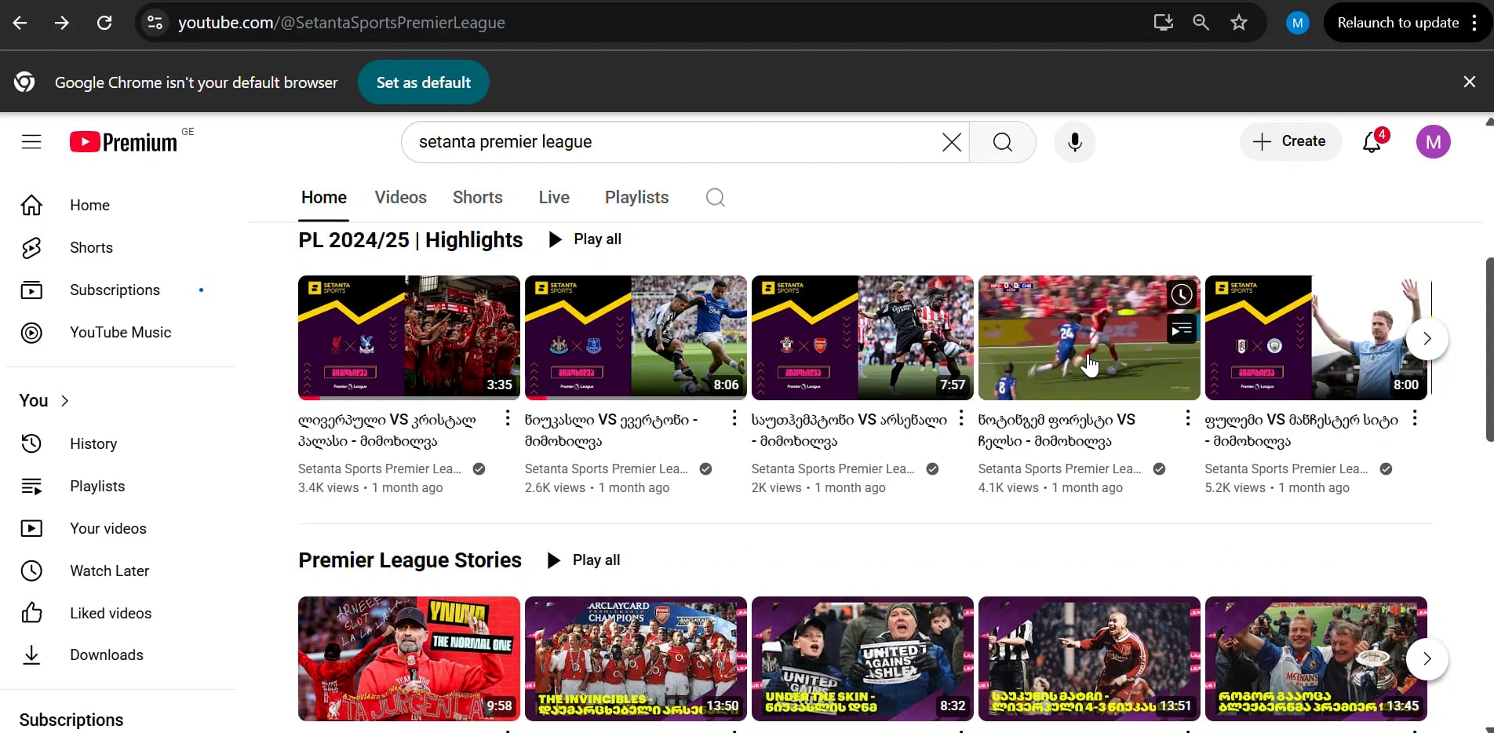Click Relaunch to update

tap(1397, 23)
